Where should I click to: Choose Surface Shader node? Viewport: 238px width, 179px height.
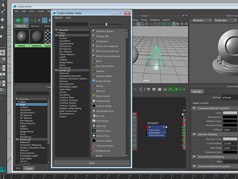[x=108, y=106]
